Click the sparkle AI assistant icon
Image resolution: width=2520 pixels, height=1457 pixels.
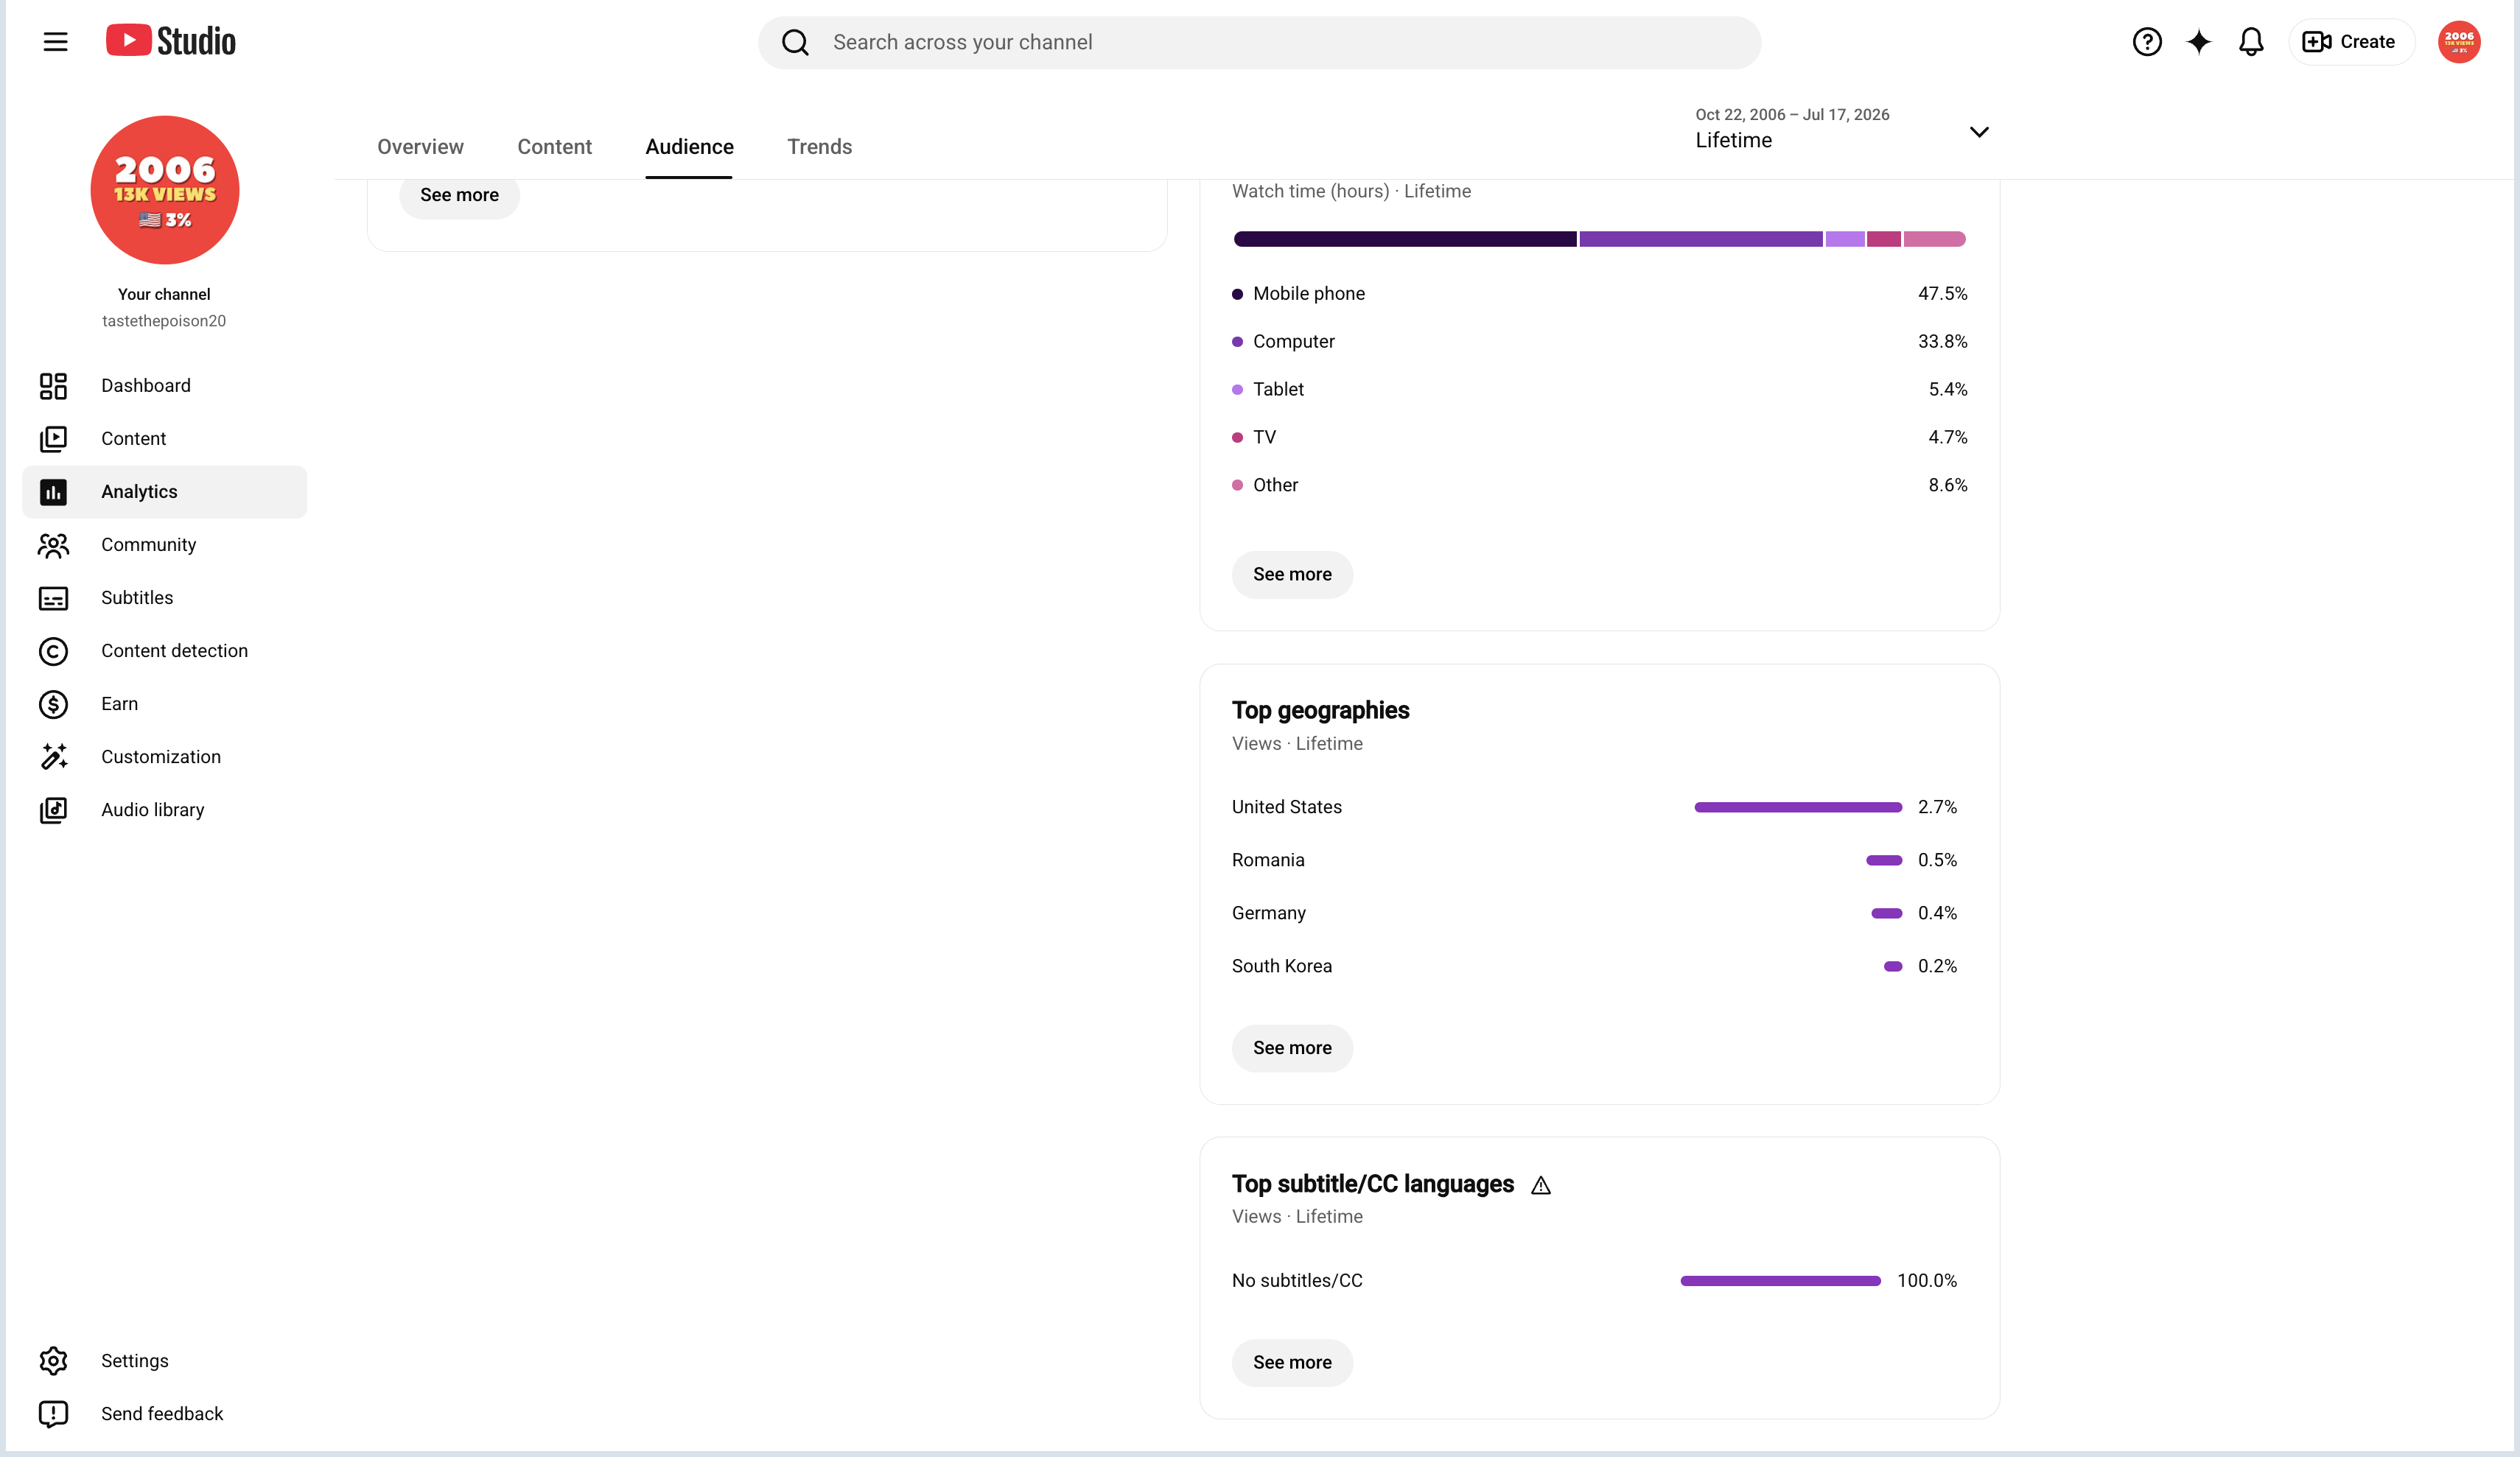tap(2198, 42)
